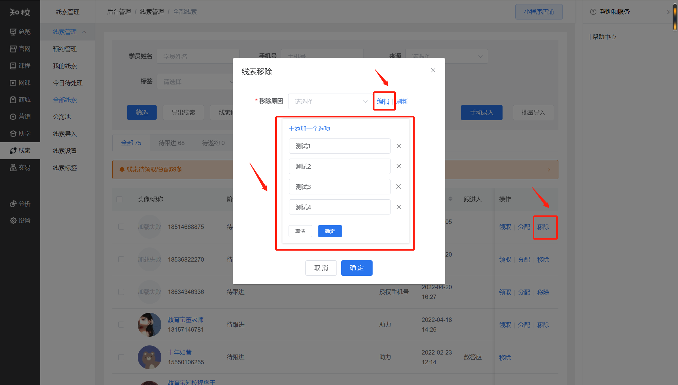The width and height of the screenshot is (678, 385).
Task: Delete the 测试1 option with its X icon
Action: (399, 146)
